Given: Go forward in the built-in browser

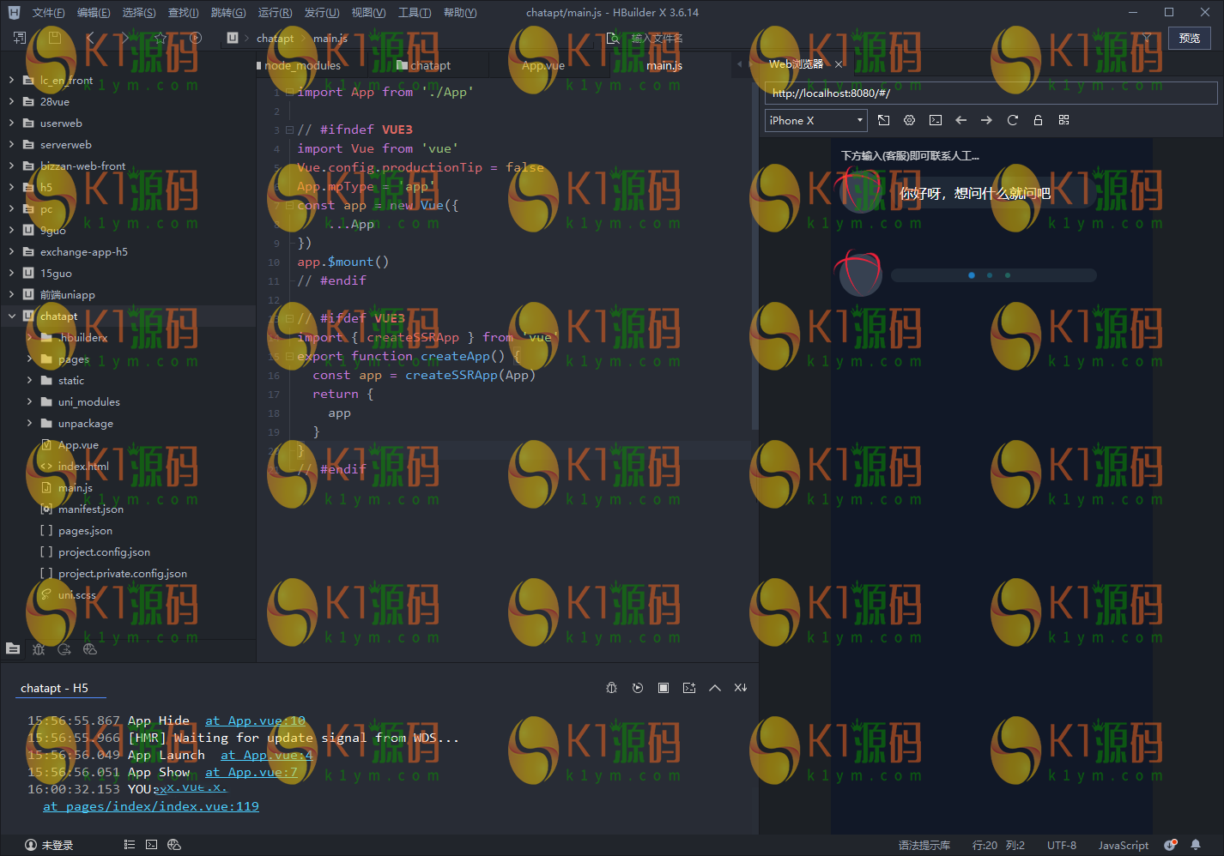Looking at the screenshot, I should pyautogui.click(x=987, y=120).
